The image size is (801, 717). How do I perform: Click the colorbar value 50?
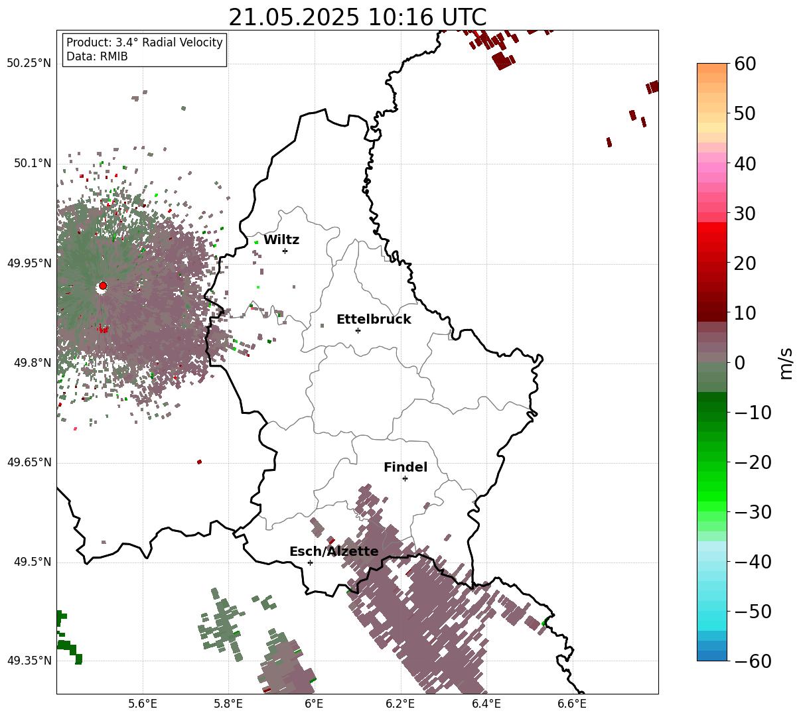[x=746, y=113]
